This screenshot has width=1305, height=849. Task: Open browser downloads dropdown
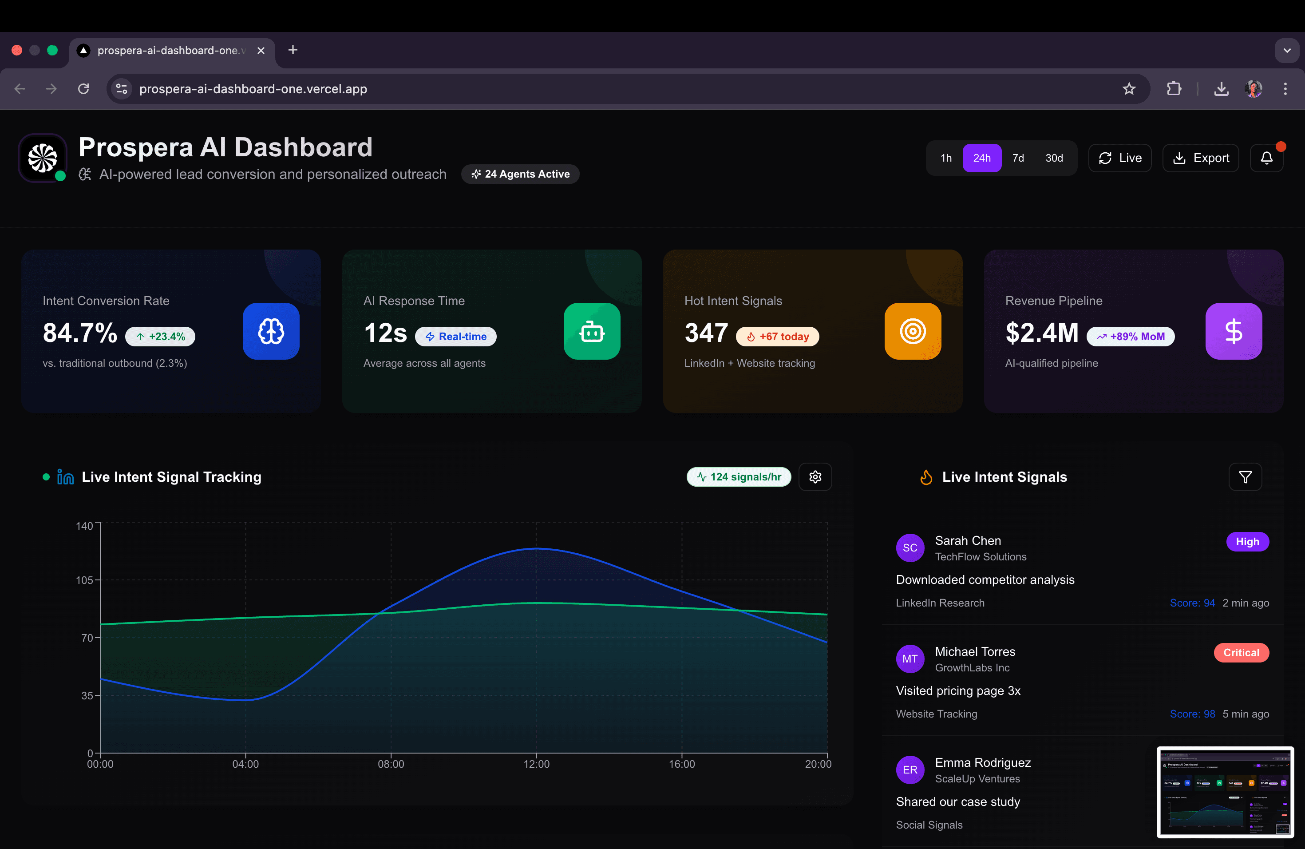point(1221,88)
